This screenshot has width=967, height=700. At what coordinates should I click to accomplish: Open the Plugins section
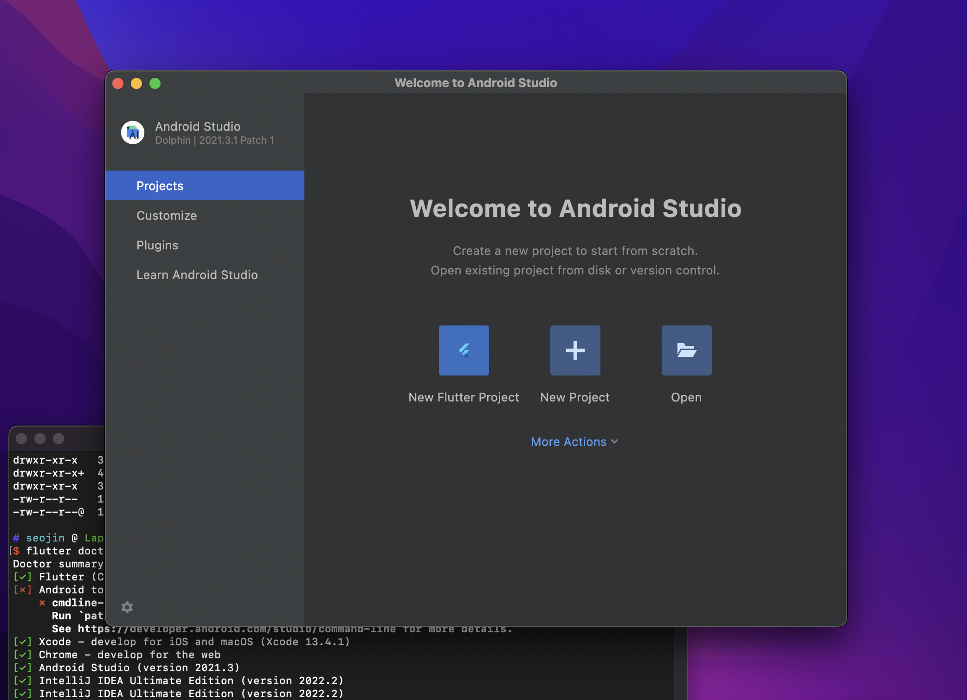pyautogui.click(x=157, y=245)
